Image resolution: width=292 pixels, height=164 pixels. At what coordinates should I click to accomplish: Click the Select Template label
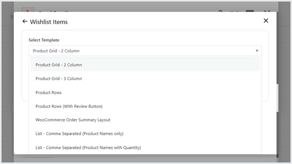coord(44,40)
